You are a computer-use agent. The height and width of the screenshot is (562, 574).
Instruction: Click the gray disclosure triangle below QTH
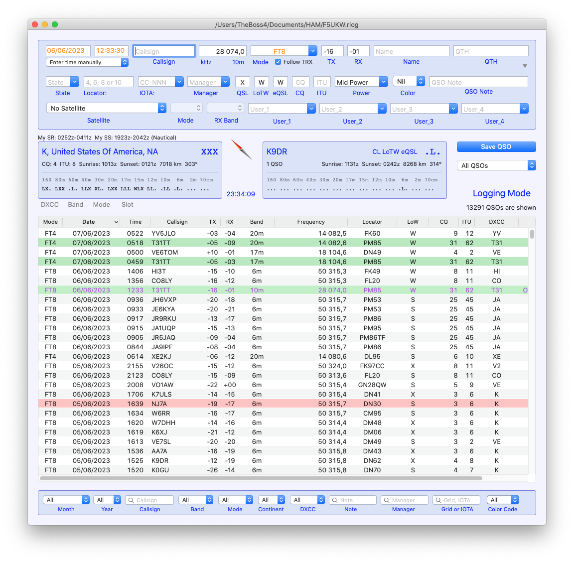click(x=525, y=66)
